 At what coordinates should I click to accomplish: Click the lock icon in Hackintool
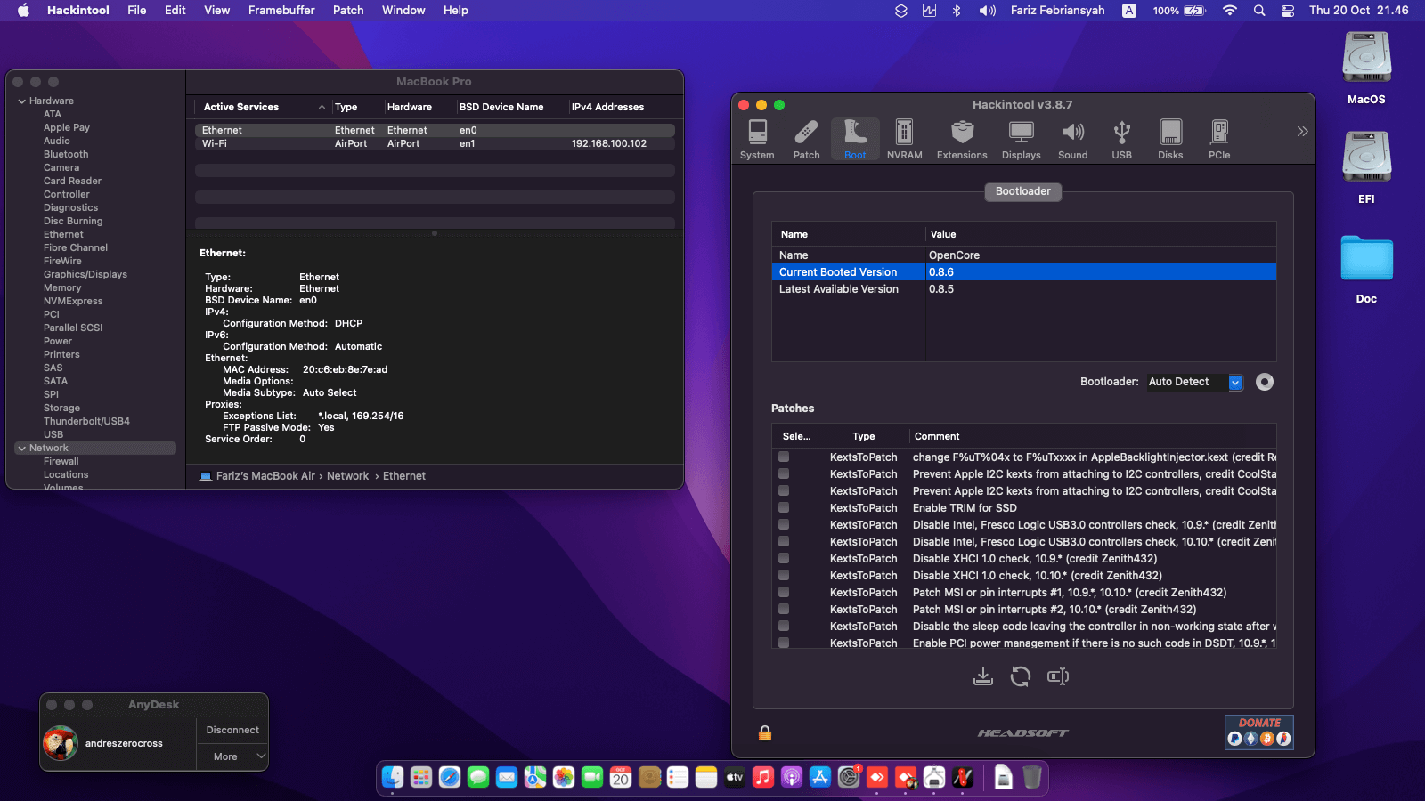764,733
